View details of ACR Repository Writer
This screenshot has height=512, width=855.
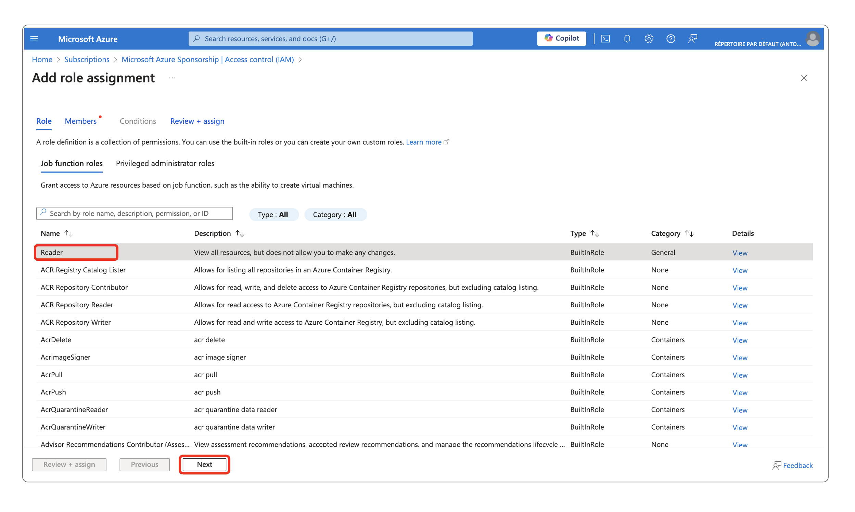click(739, 322)
